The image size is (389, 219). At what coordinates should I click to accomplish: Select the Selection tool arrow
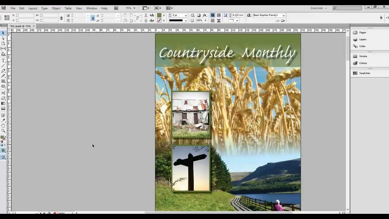click(x=3, y=33)
